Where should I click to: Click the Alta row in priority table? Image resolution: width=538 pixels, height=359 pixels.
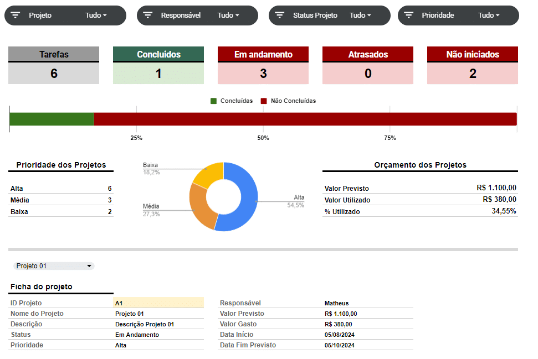pos(61,189)
